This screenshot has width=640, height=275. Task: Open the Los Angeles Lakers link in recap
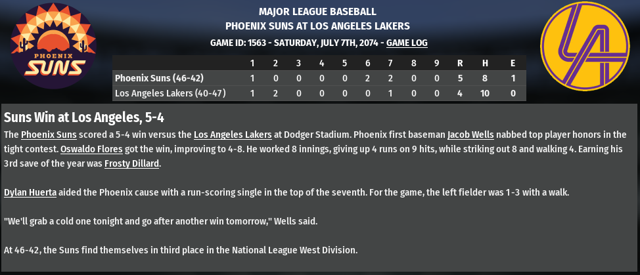(x=233, y=135)
